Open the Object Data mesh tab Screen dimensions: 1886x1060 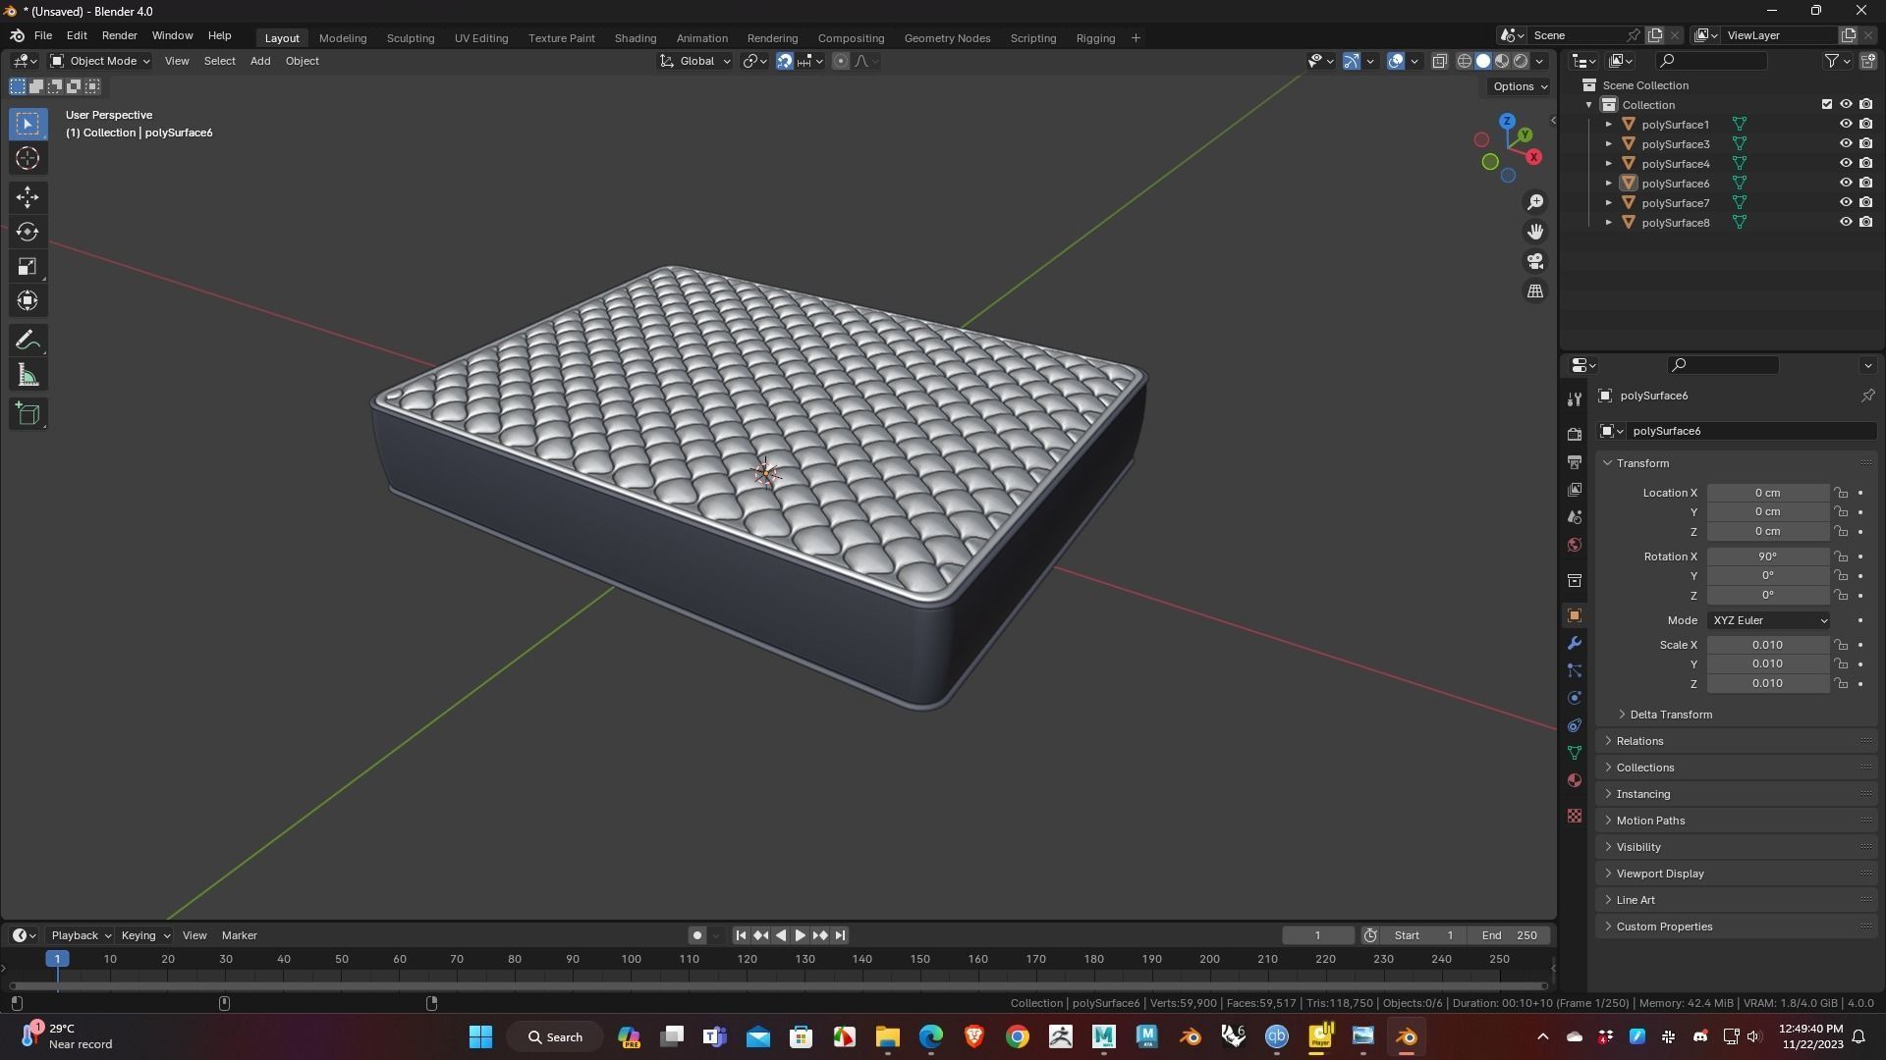pos(1575,753)
